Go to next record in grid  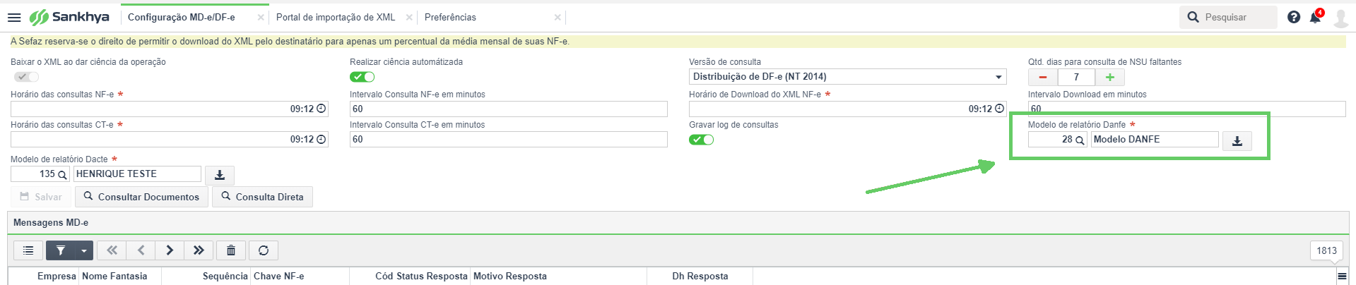point(170,250)
